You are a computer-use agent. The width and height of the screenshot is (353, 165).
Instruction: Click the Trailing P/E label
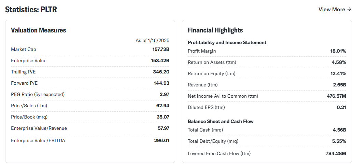(x=23, y=72)
